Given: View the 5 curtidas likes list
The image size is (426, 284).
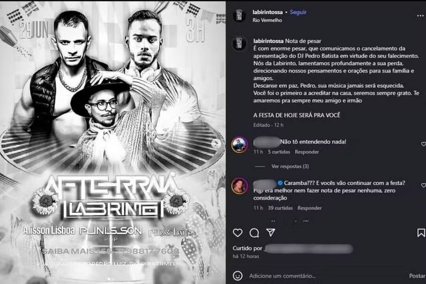Looking at the screenshot, I should pyautogui.click(x=279, y=152).
